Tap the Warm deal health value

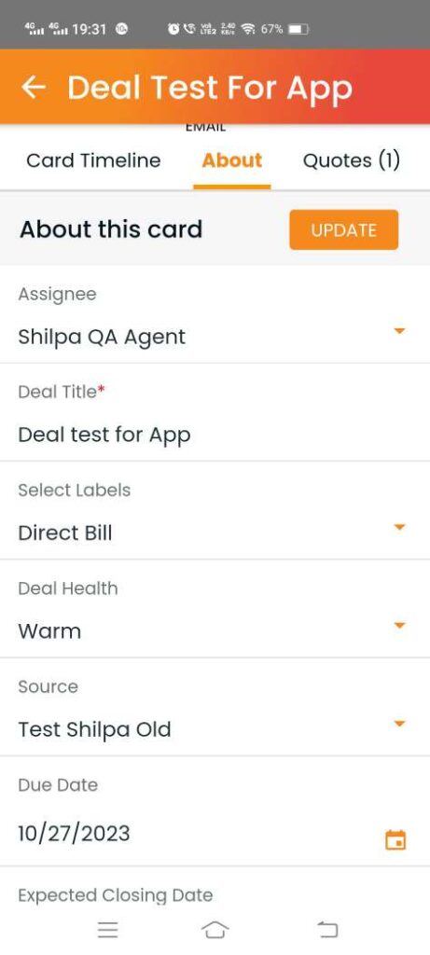[x=49, y=631]
